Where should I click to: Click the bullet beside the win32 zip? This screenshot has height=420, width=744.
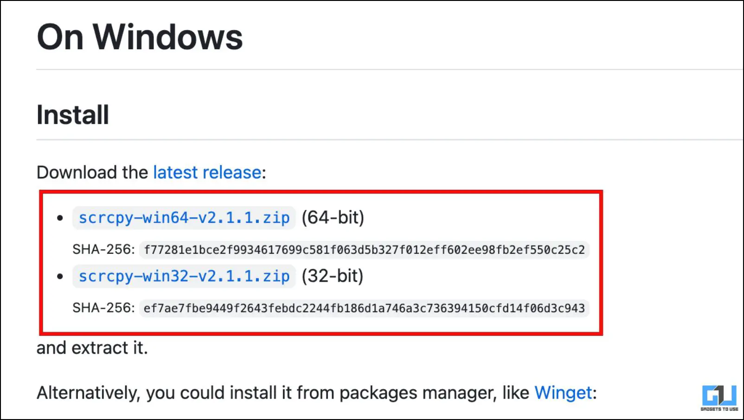click(60, 276)
